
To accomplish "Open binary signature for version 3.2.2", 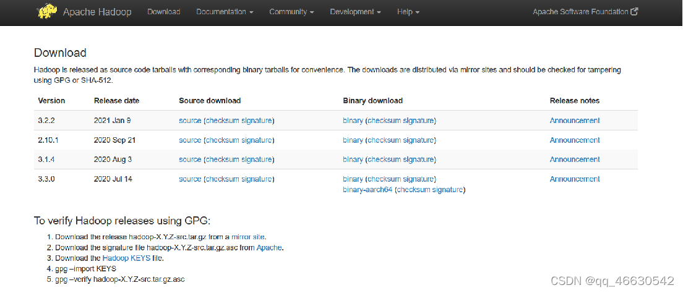I will (x=418, y=121).
